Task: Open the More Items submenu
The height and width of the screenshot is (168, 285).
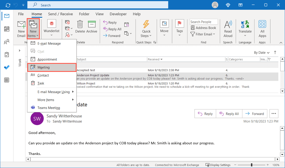Action: click(x=52, y=100)
